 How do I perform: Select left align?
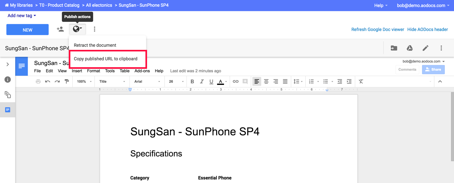point(257,81)
